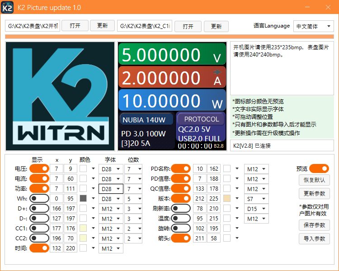Click the boot image path field
339x271 pixels.
pos(33,26)
